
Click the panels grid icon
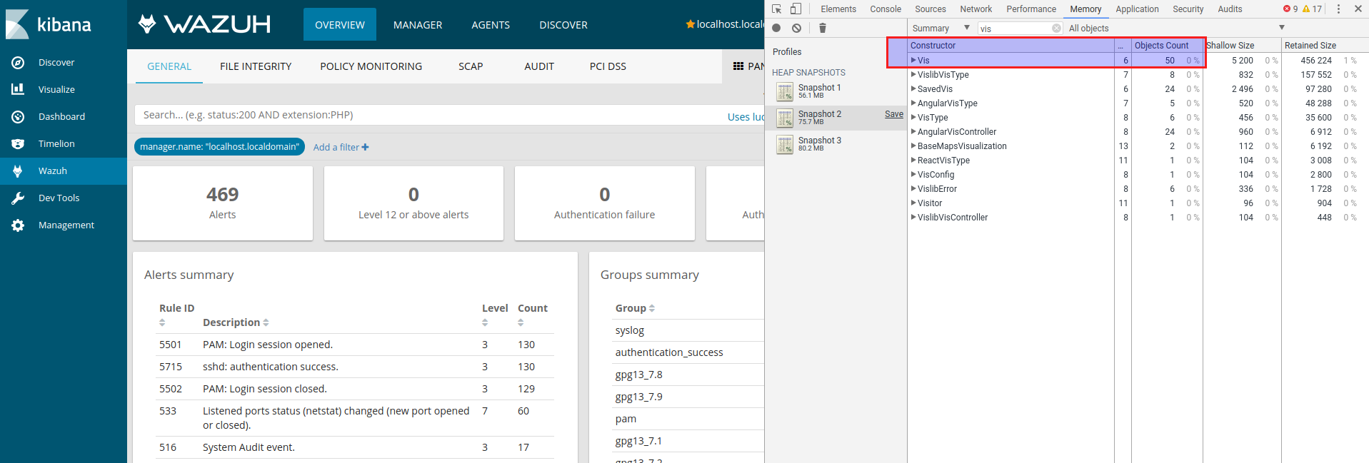pos(738,66)
